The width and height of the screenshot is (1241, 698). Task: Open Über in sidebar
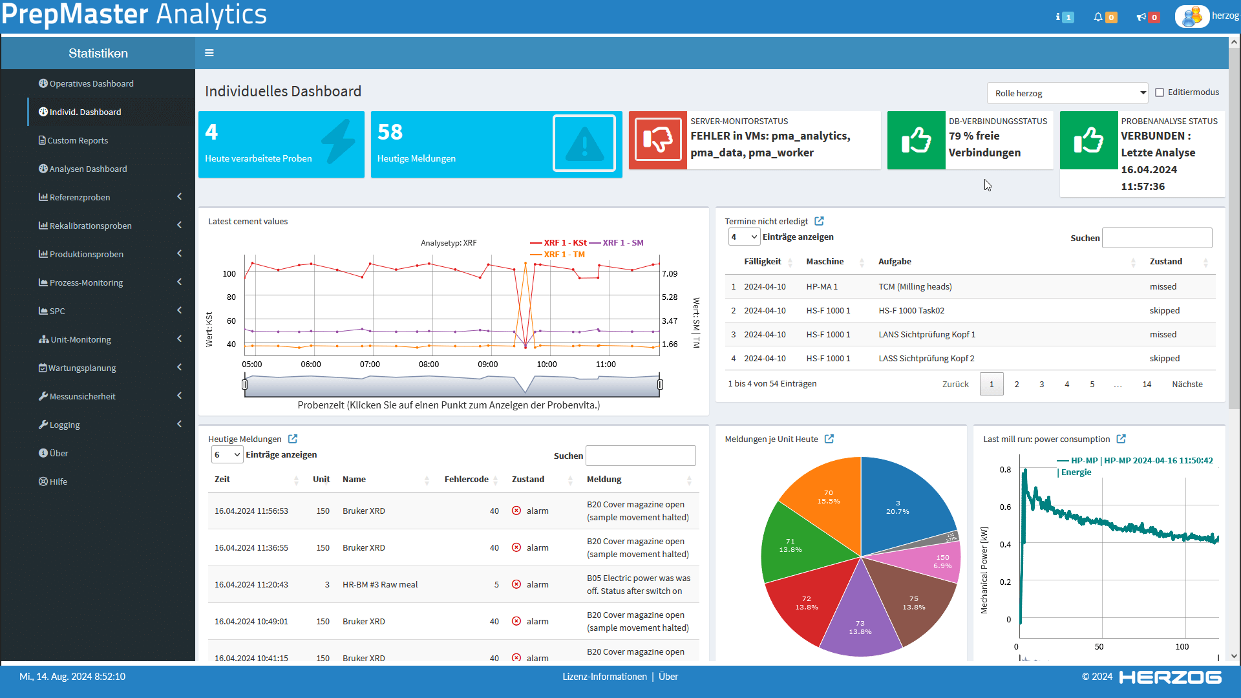click(53, 453)
